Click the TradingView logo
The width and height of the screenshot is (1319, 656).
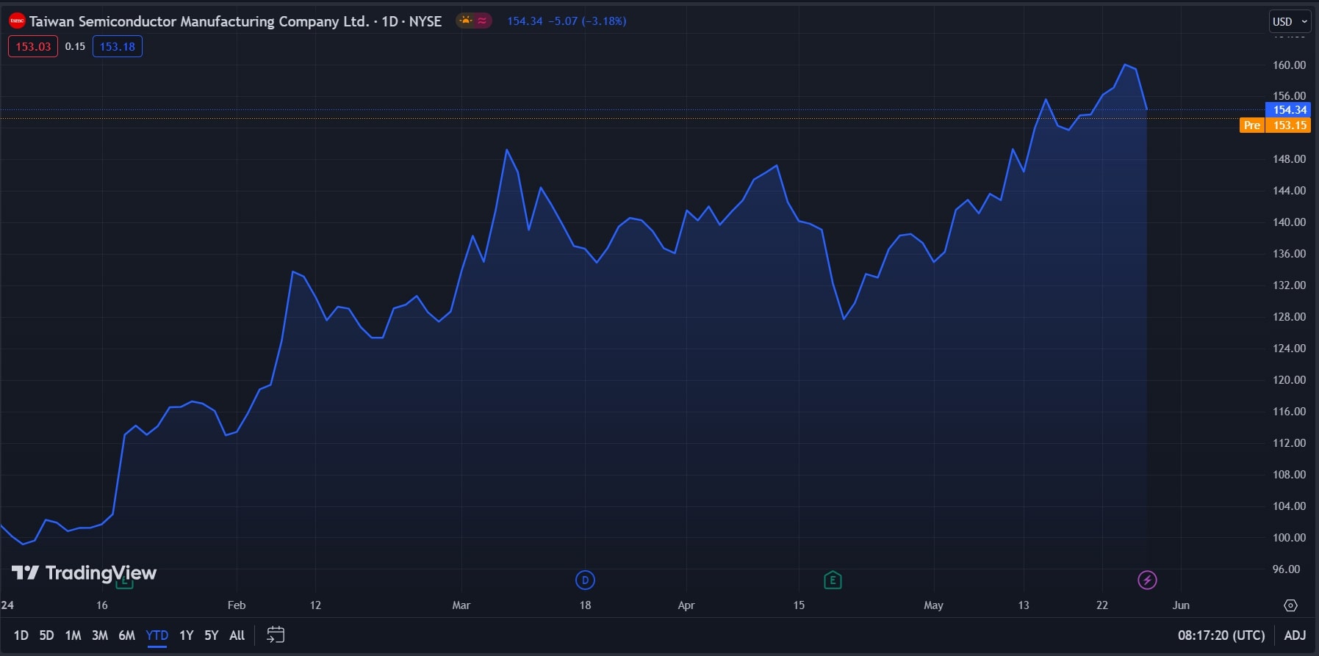[x=84, y=573]
